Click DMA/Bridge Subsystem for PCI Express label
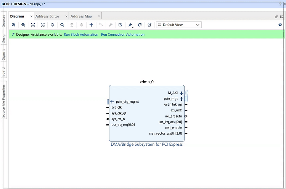Screen dimensions: 286x189 click(147, 144)
